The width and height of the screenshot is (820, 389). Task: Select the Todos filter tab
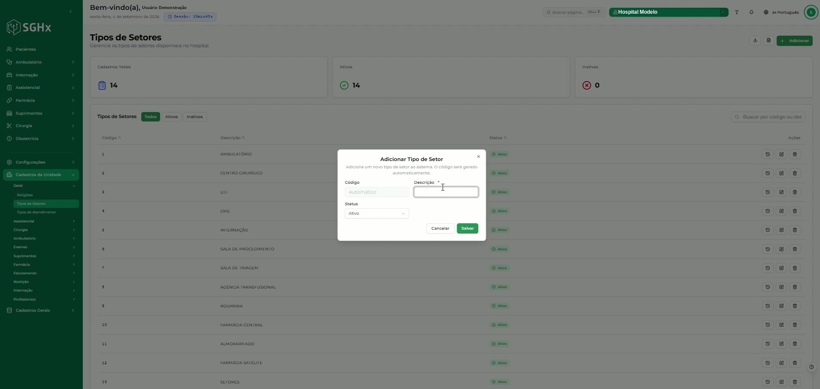[x=150, y=117]
